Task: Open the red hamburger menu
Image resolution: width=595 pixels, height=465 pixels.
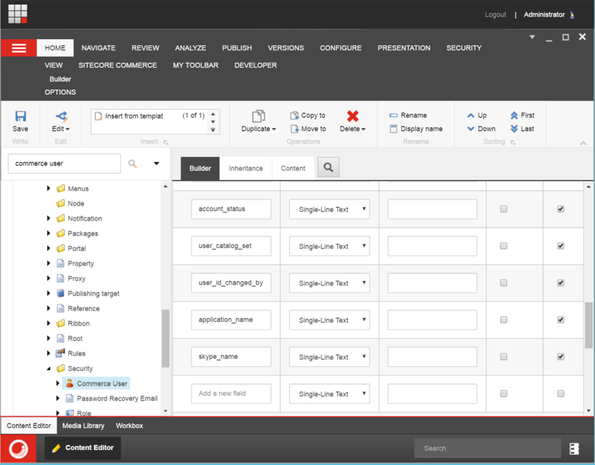Action: pos(19,48)
